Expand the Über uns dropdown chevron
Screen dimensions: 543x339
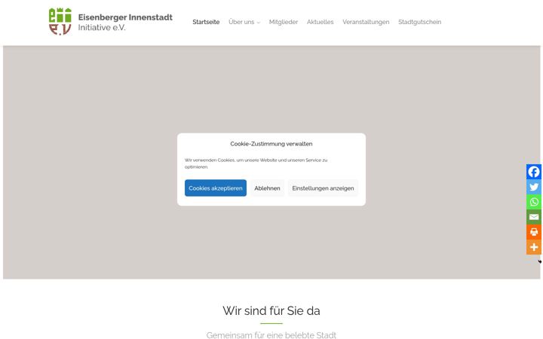tap(259, 23)
